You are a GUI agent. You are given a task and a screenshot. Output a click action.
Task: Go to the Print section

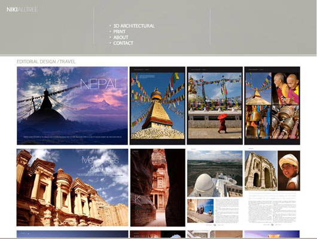pyautogui.click(x=119, y=32)
